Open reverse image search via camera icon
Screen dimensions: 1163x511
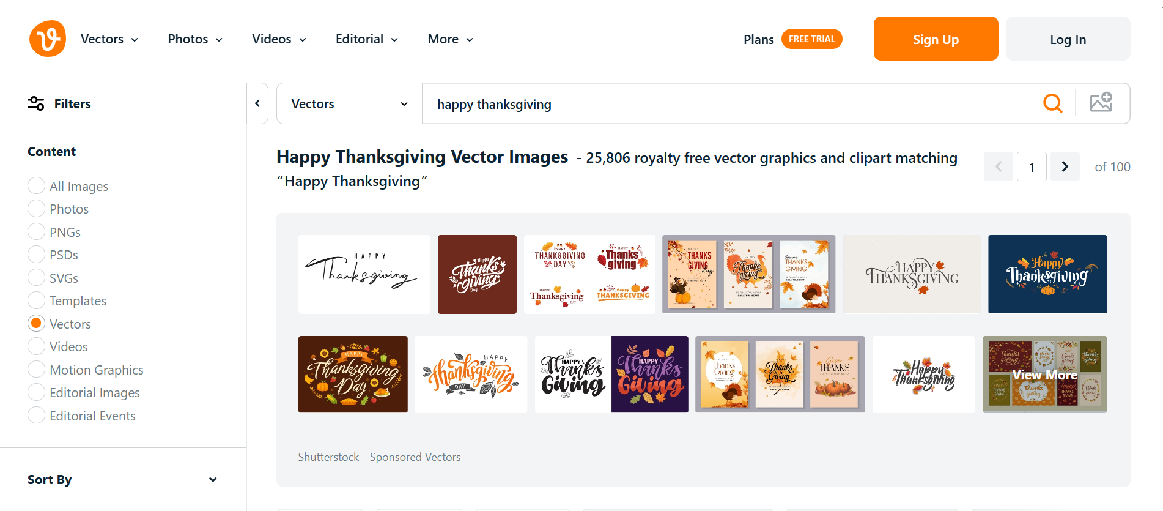[1102, 103]
